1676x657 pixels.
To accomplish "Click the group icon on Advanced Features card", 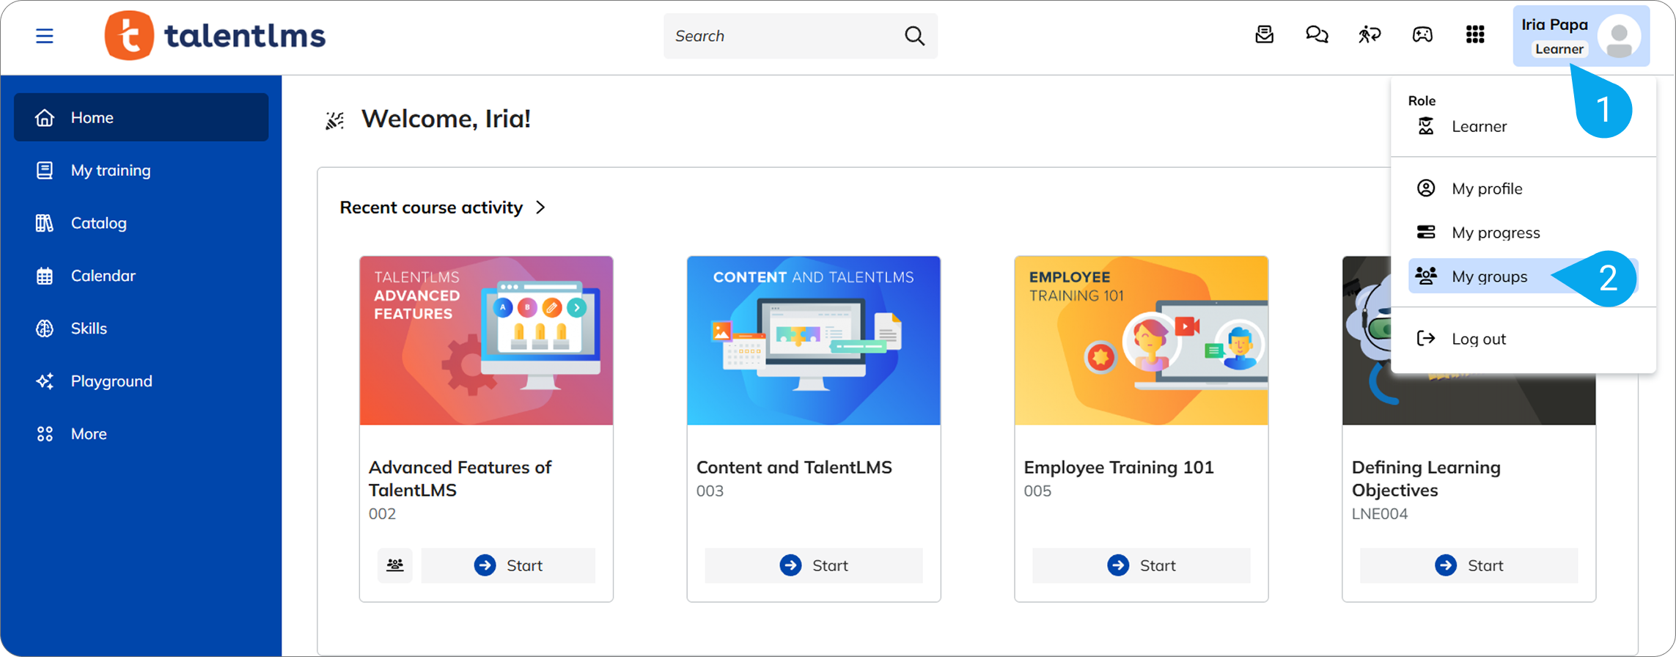I will 395,565.
